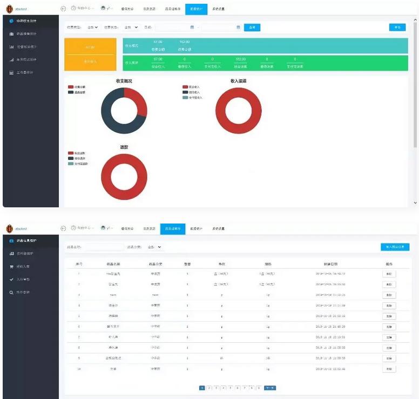
Task: Click the clinic logo in upper screen
Action: point(9,9)
